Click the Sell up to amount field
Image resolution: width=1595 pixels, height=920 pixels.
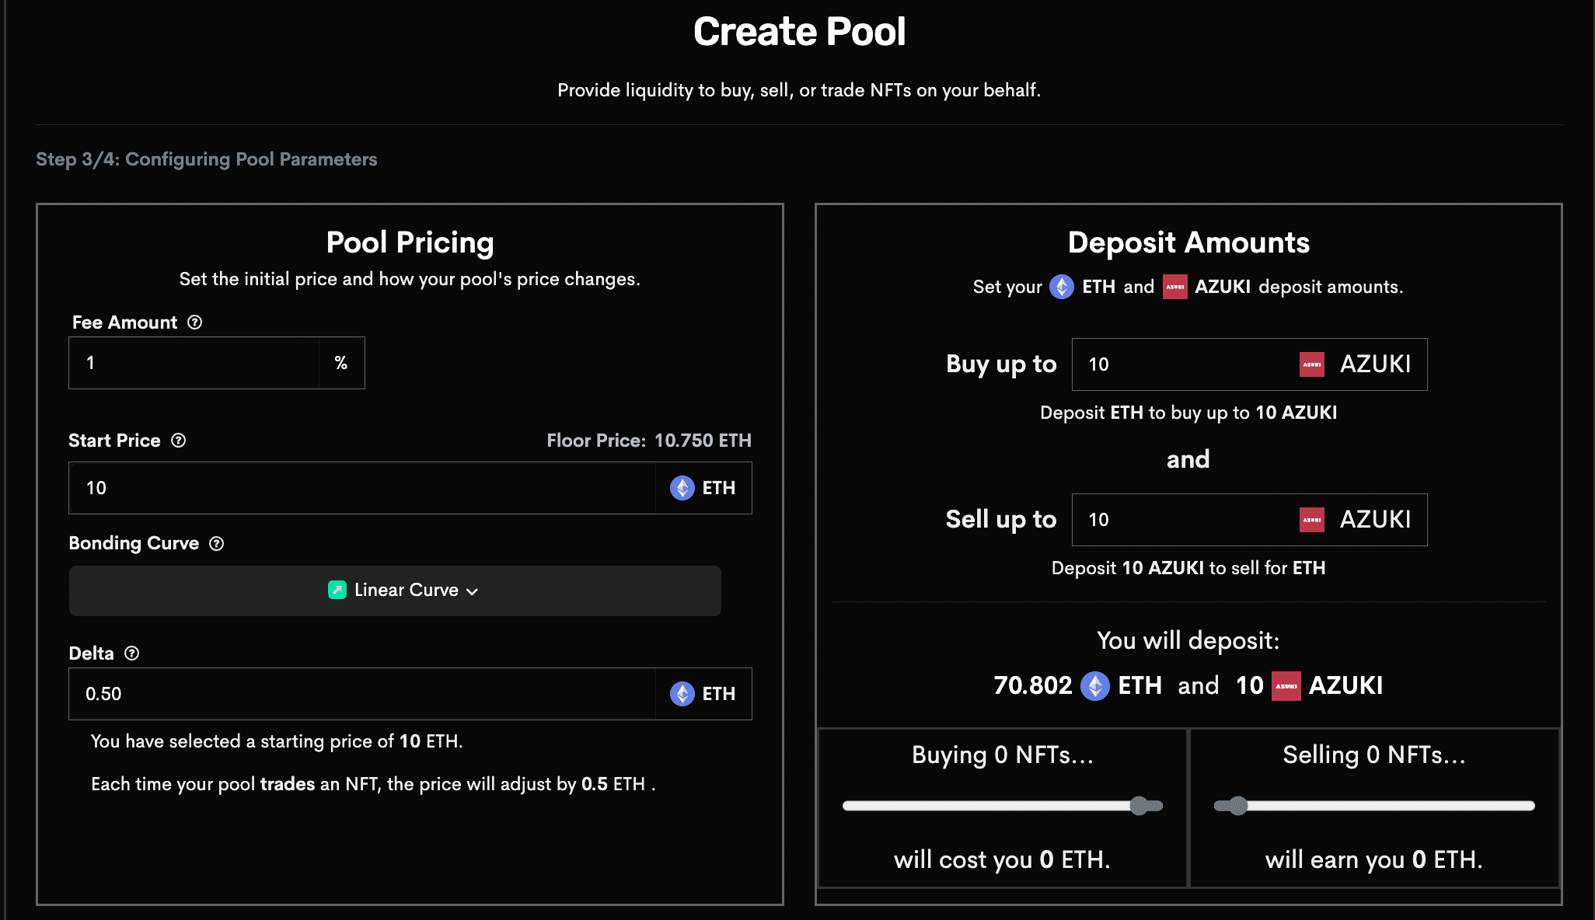tap(1249, 520)
